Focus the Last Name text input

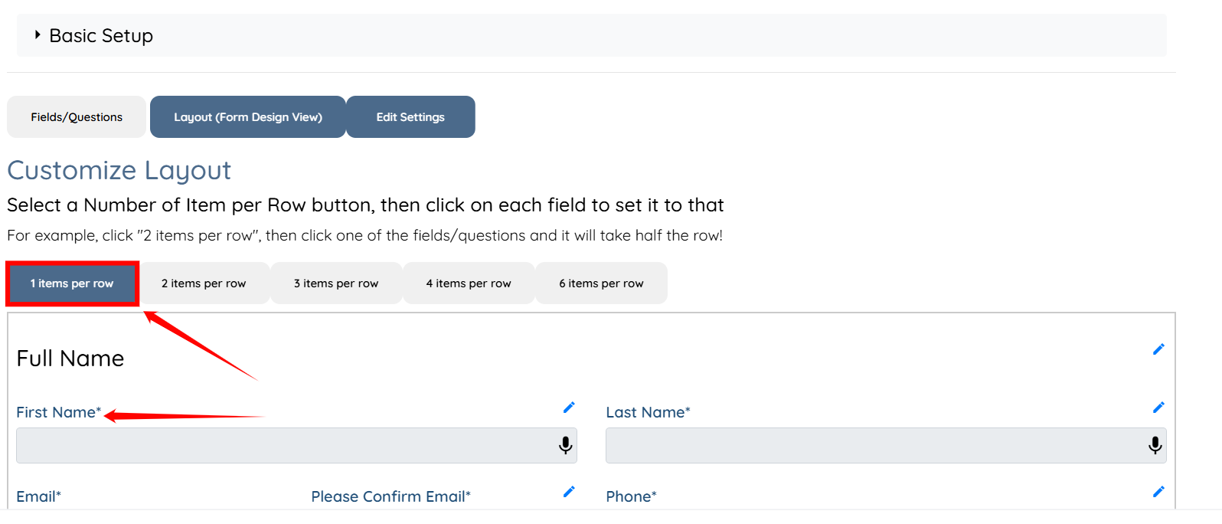(x=873, y=445)
